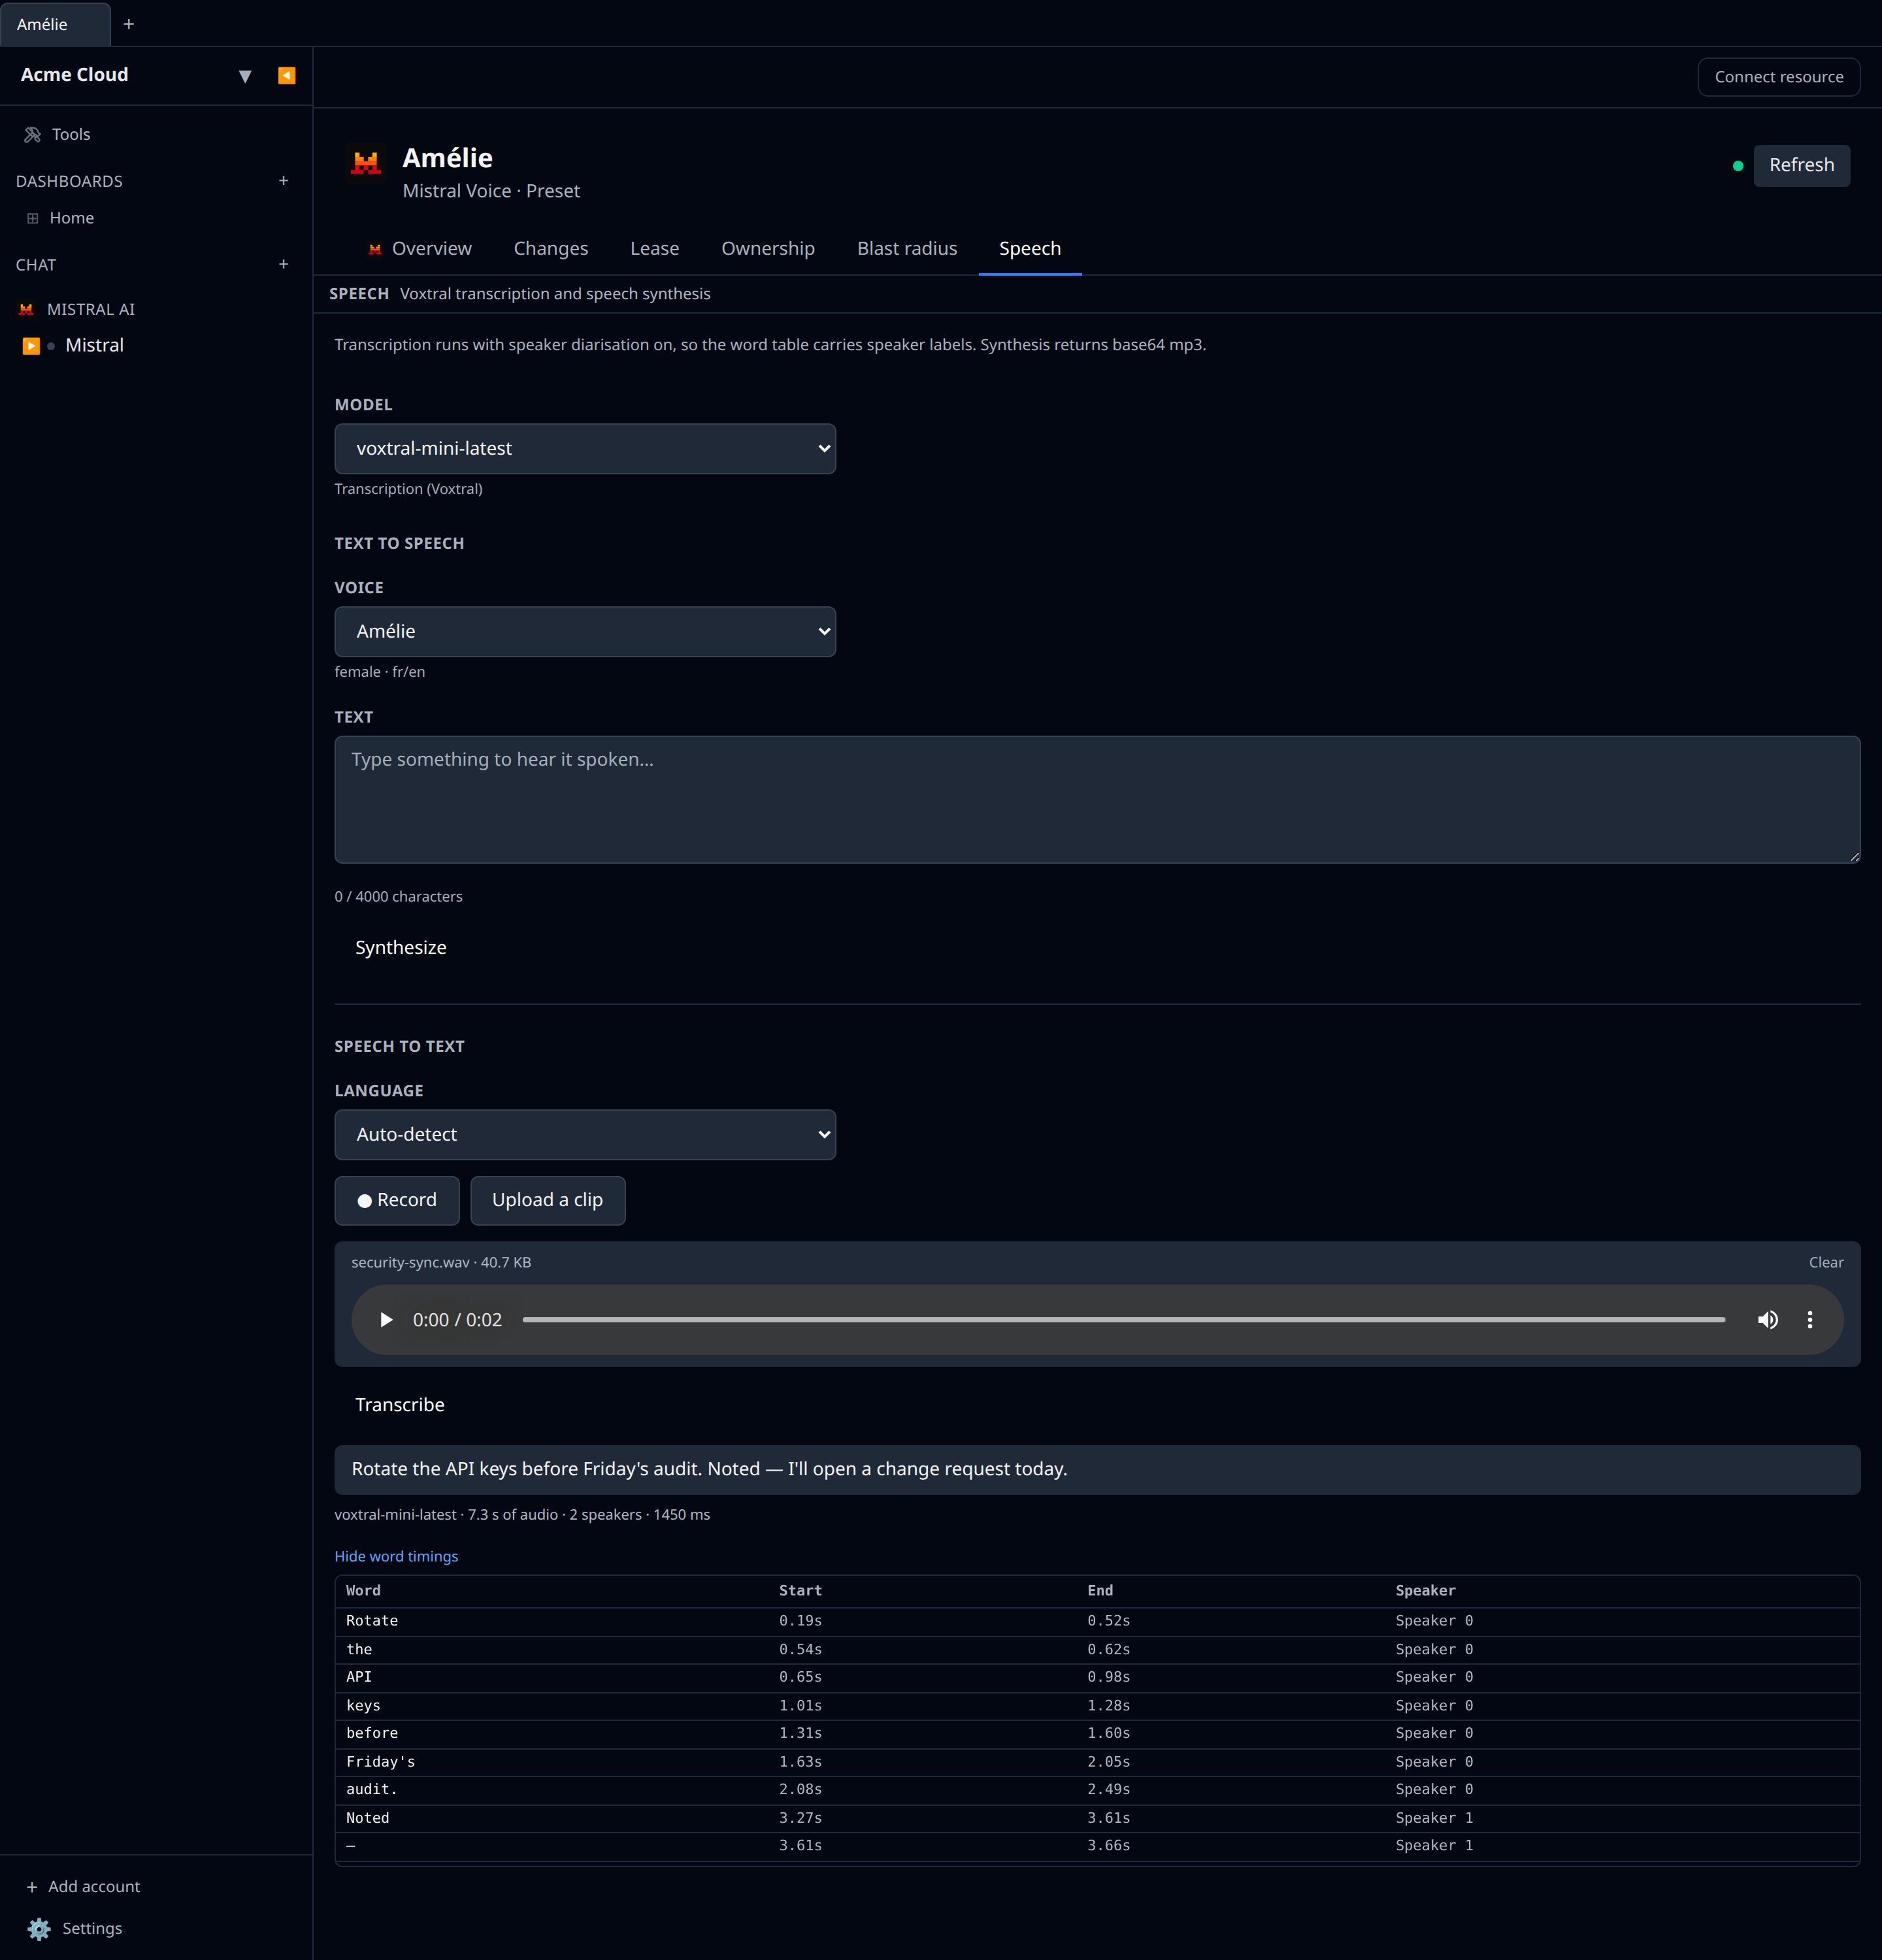This screenshot has height=1960, width=1882.
Task: Click the 'Friday's' word cell
Action: click(380, 1761)
